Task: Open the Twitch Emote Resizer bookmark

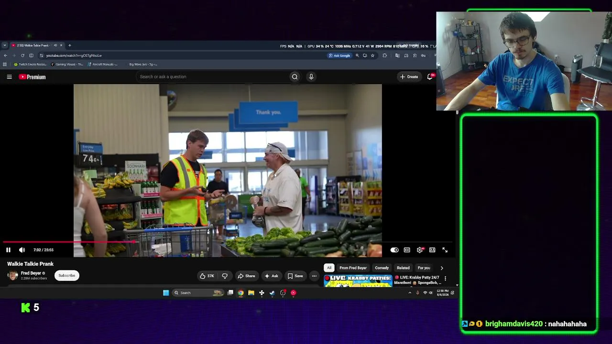Action: tap(31, 64)
